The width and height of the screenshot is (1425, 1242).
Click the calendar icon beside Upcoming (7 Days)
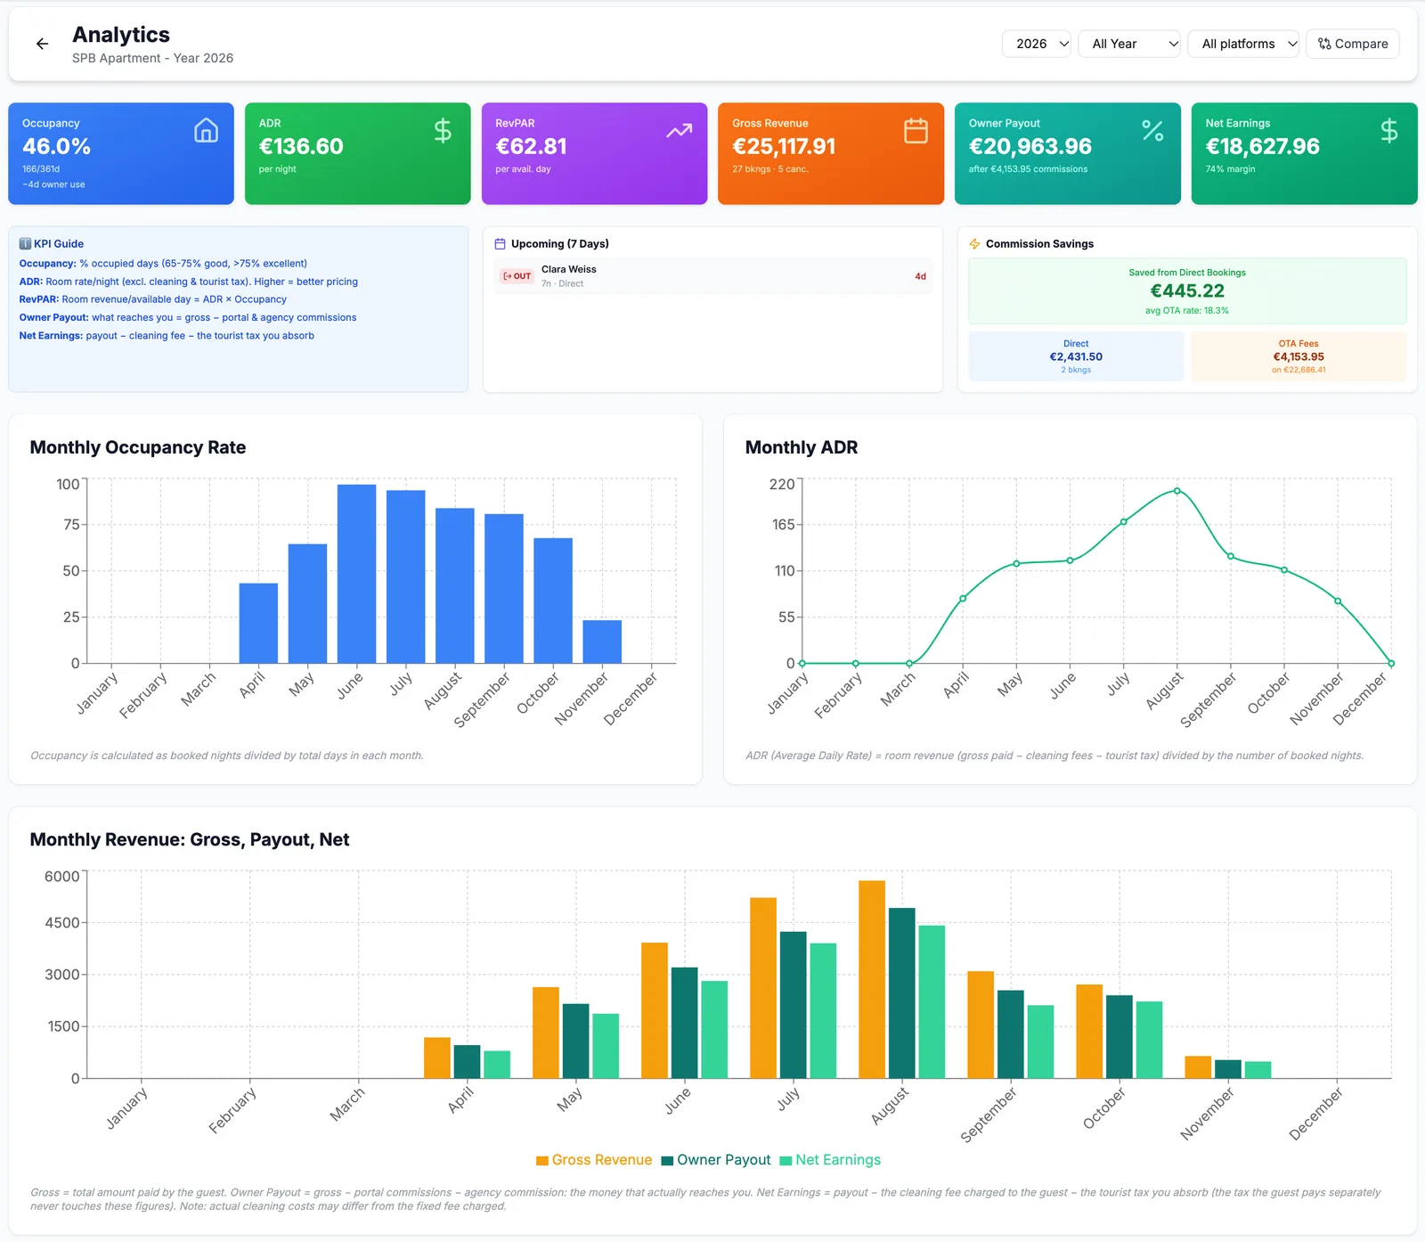(501, 243)
